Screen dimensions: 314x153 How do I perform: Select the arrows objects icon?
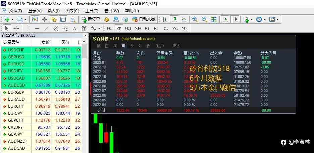click(x=94, y=28)
